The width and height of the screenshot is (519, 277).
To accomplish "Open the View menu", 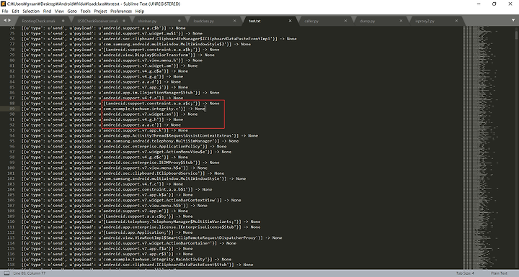I will point(59,11).
